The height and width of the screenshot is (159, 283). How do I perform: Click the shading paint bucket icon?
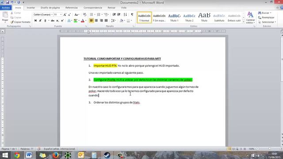(122, 21)
